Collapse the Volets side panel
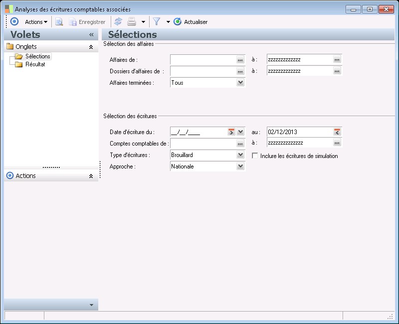The image size is (399, 324). 91,35
